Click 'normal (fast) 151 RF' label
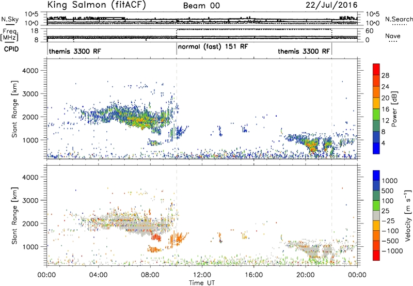The height and width of the screenshot is (286, 413). pos(213,47)
